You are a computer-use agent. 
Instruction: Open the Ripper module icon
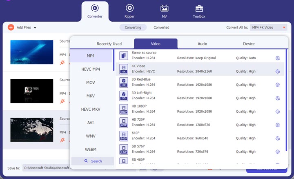tap(129, 8)
